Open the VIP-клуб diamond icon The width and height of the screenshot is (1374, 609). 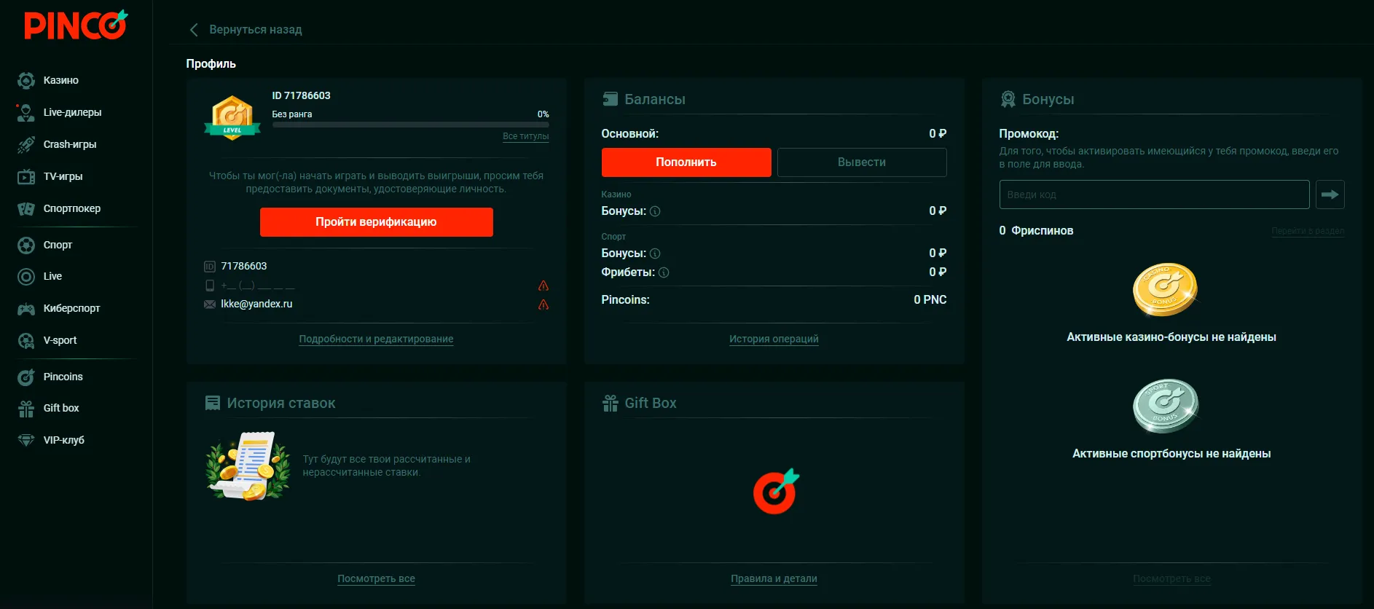click(26, 441)
